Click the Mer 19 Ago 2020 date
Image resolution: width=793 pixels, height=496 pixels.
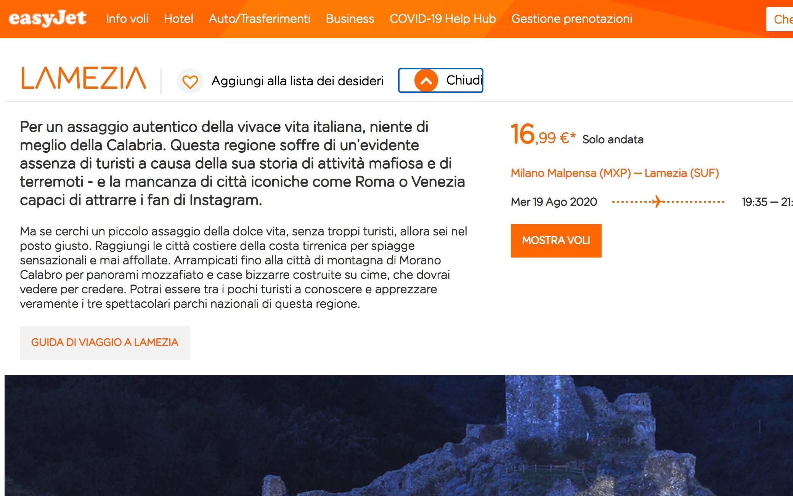554,202
